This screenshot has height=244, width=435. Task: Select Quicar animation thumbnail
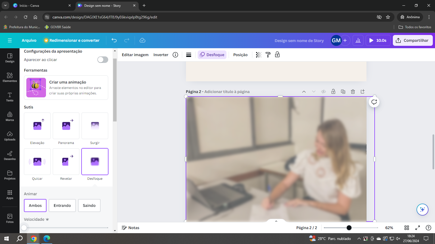tap(37, 162)
